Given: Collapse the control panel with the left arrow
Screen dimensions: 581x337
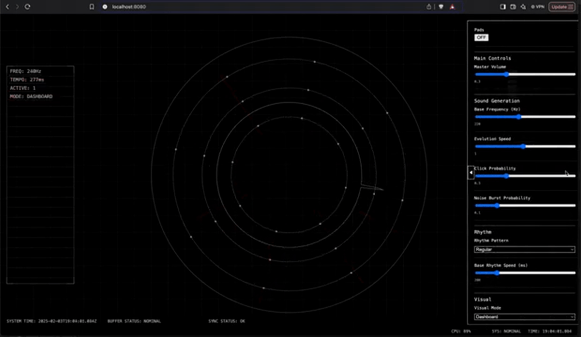Looking at the screenshot, I should [471, 173].
